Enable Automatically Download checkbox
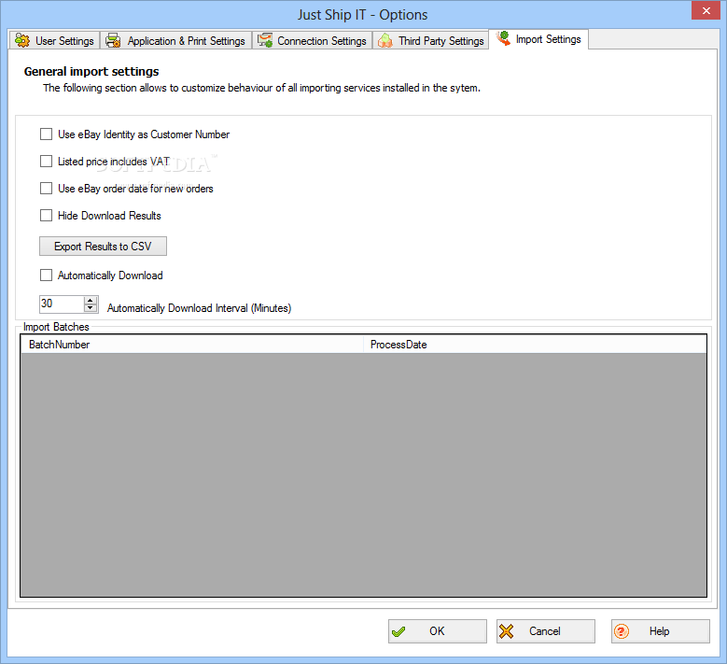 [x=46, y=275]
